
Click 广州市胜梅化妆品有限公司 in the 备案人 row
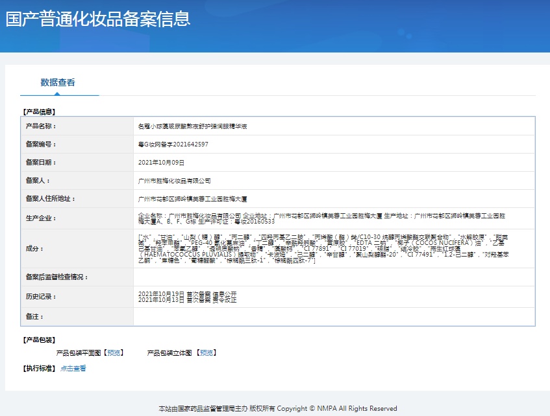pyautogui.click(x=175, y=181)
